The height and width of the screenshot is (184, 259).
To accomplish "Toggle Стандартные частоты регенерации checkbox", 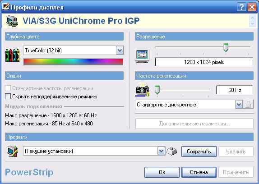I will pyautogui.click(x=8, y=88).
